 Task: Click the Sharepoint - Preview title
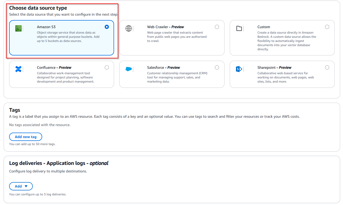pyautogui.click(x=275, y=67)
